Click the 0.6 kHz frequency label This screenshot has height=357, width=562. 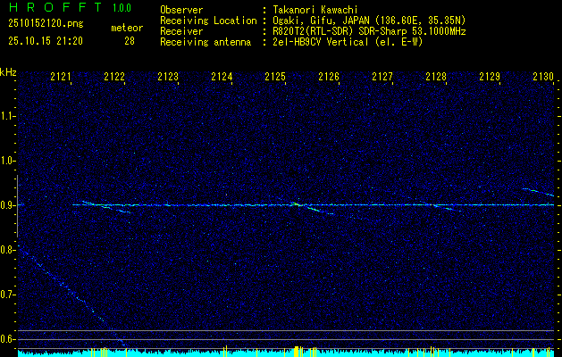(x=7, y=339)
